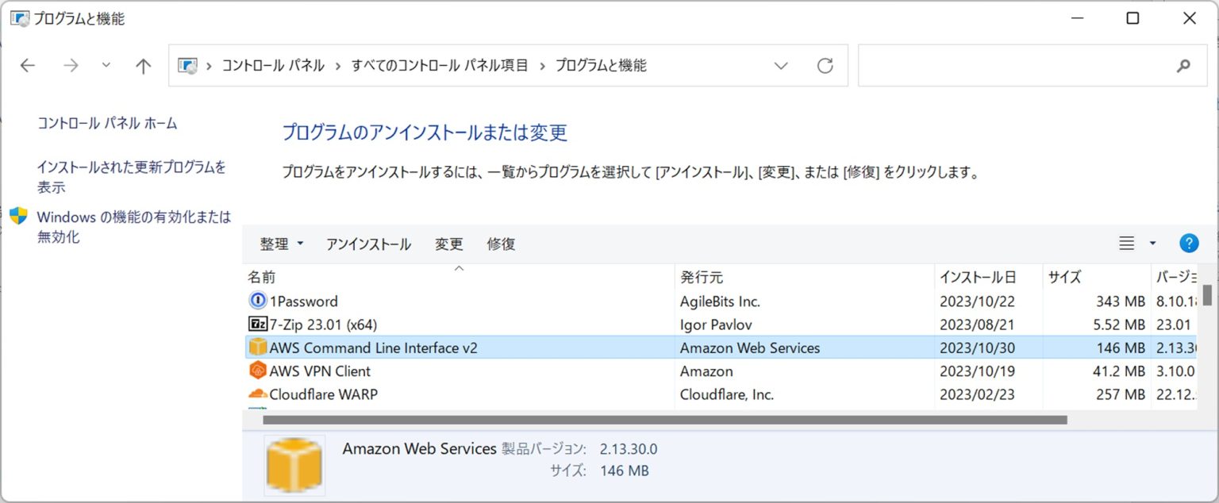Click the Windows Defender shield icon
1219x503 pixels.
[18, 216]
